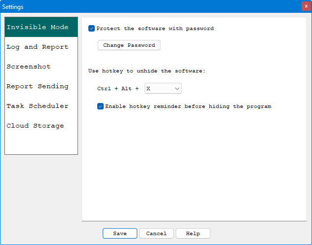Open the Ctrl + Alt key combo box
This screenshot has width=312, height=245.
click(163, 88)
